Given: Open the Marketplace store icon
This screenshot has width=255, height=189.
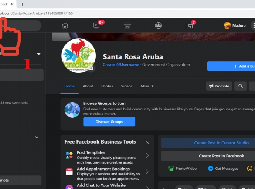Looking at the screenshot, I should [x=127, y=25].
